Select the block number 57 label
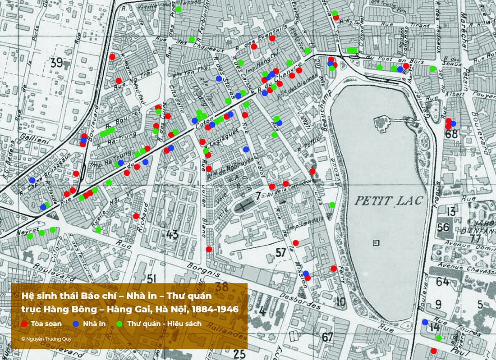The height and width of the screenshot is (360, 496). (x=281, y=252)
